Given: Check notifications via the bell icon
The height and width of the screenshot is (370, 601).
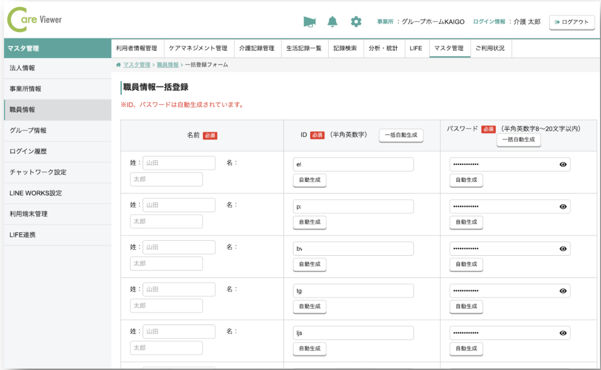Looking at the screenshot, I should click(333, 21).
